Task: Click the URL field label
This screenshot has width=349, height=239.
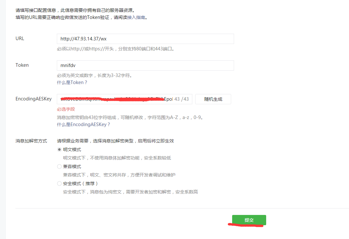Action: click(20, 38)
